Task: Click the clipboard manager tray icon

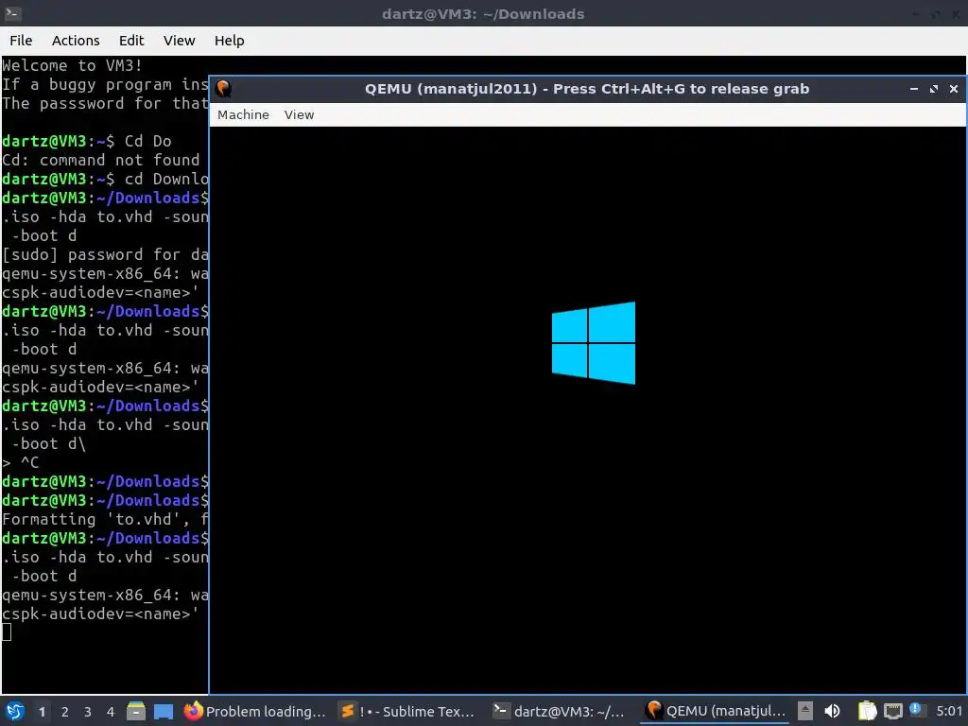Action: pos(868,711)
